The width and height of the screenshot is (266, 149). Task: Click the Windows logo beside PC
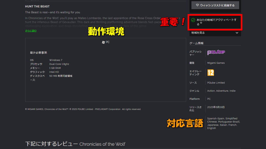(103, 42)
